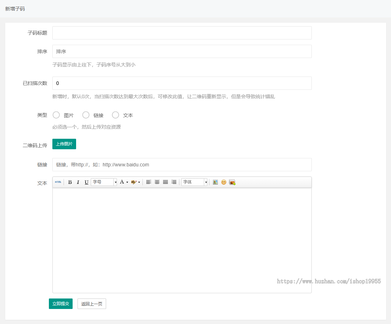This screenshot has height=324, width=391.
Task: Justify text in editor
Action: tap(165, 182)
